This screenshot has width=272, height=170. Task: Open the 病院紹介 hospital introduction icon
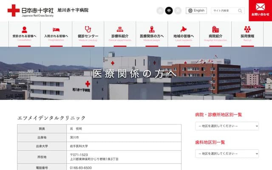(x=215, y=29)
